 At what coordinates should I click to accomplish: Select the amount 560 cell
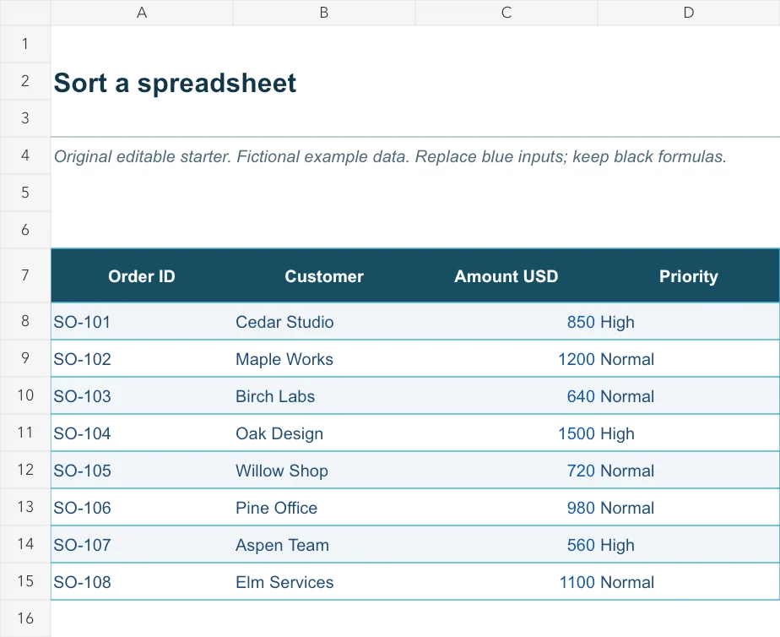[506, 544]
